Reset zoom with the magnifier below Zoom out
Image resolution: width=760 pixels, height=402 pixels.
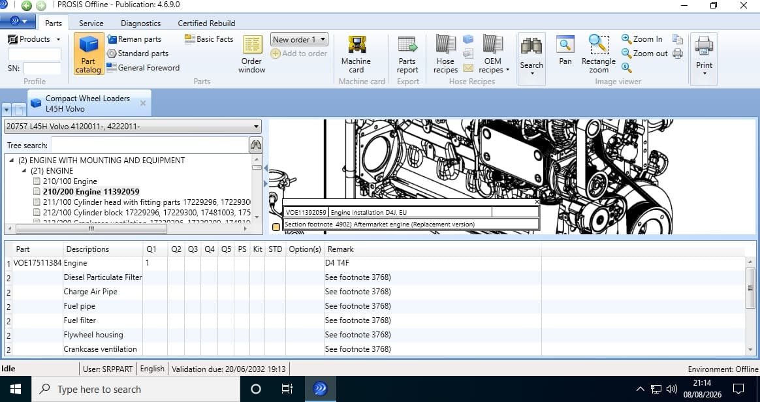tap(626, 68)
